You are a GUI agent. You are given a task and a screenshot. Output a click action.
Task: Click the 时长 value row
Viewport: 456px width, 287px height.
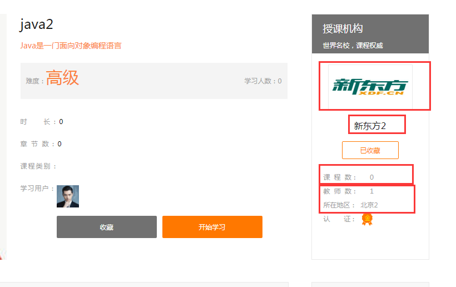tap(42, 122)
